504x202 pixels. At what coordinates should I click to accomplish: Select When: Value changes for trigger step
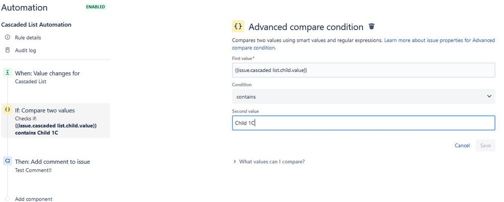(x=47, y=77)
